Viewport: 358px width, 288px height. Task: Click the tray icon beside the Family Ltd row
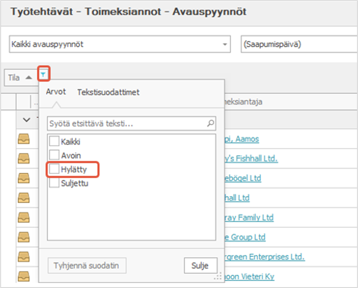23,217
